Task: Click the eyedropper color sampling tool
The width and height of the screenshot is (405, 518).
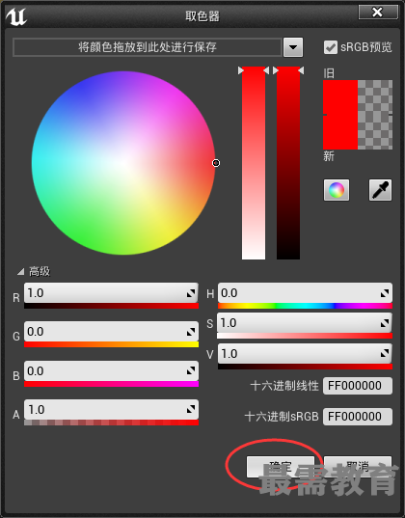Action: pos(380,190)
